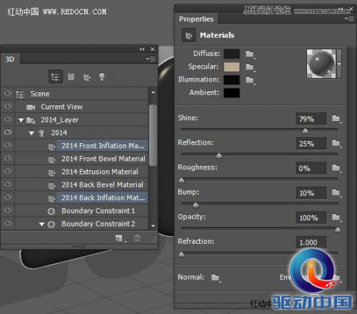Open material preset picker dropdown arrow

[x=339, y=64]
